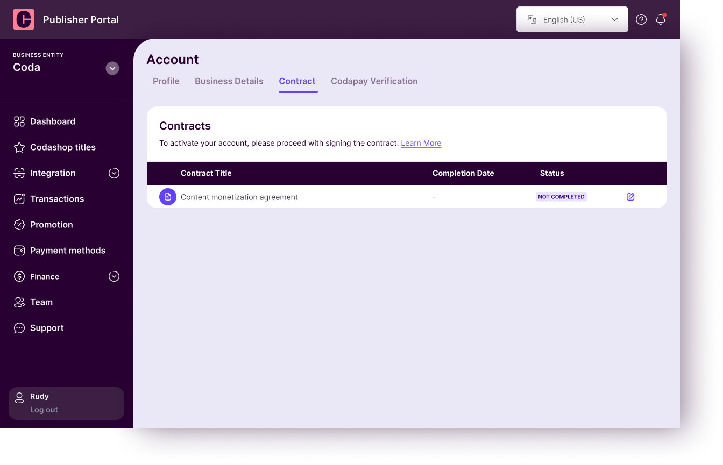The image size is (723, 465).
Task: Click the Team people icon
Action: (19, 302)
